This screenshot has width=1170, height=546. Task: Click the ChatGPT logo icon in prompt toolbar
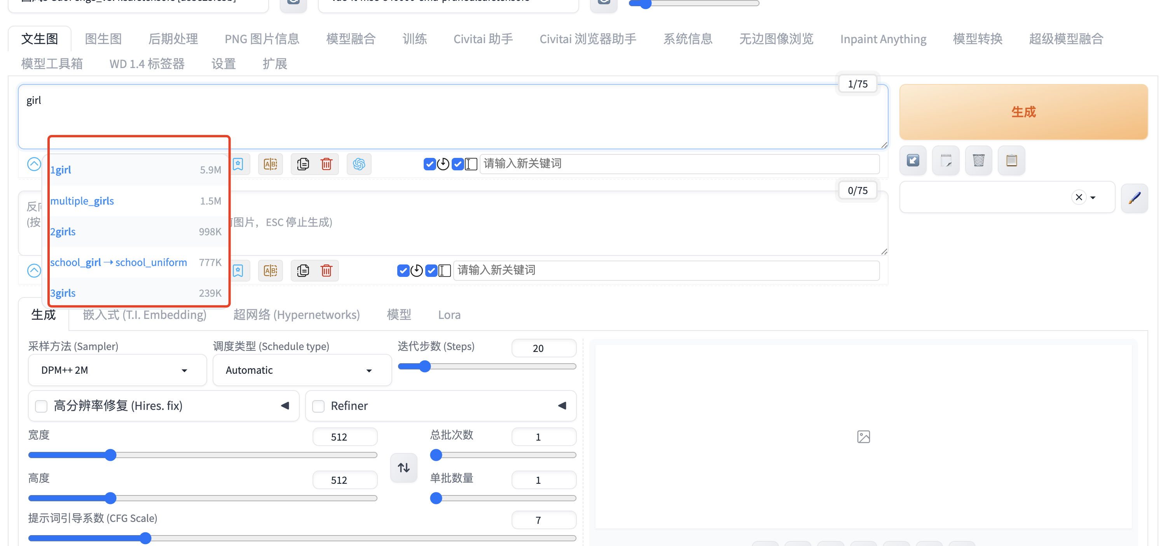click(x=359, y=164)
